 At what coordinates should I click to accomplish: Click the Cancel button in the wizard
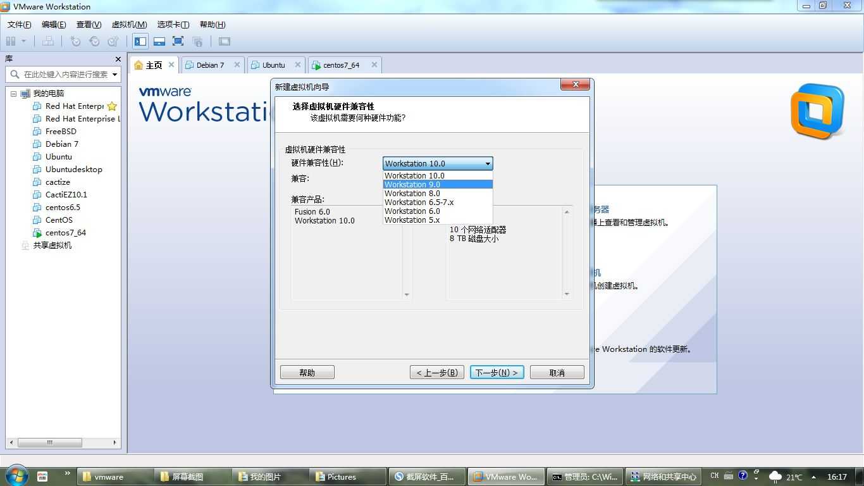557,373
